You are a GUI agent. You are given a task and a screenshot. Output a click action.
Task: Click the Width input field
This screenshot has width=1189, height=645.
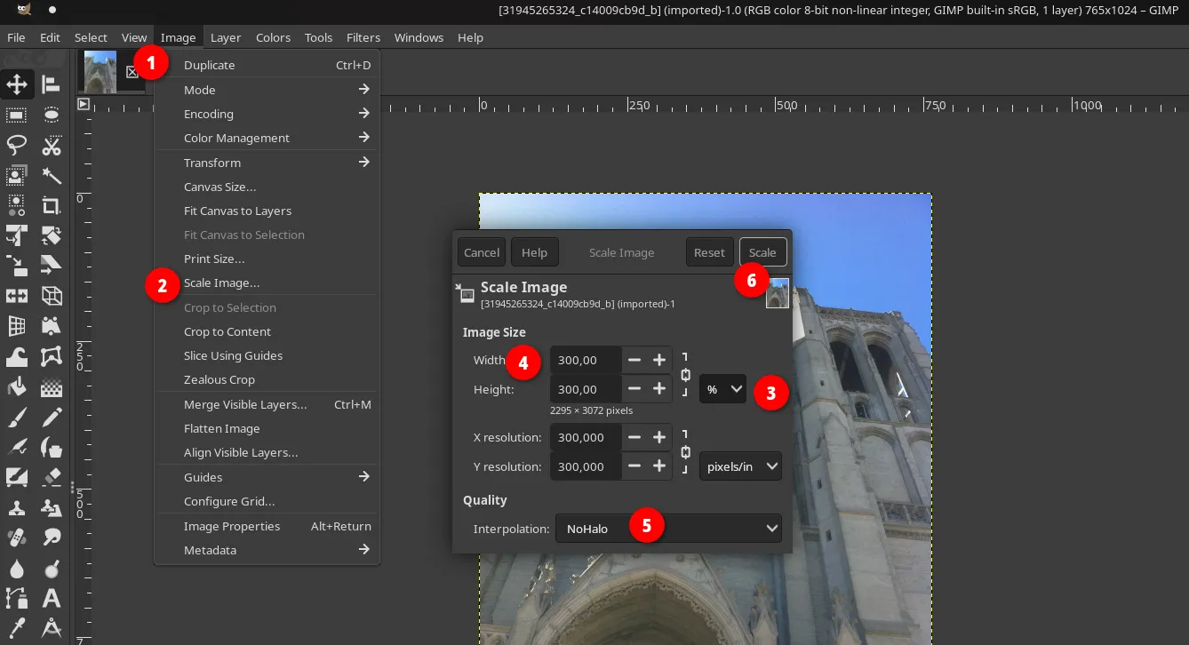(x=586, y=360)
